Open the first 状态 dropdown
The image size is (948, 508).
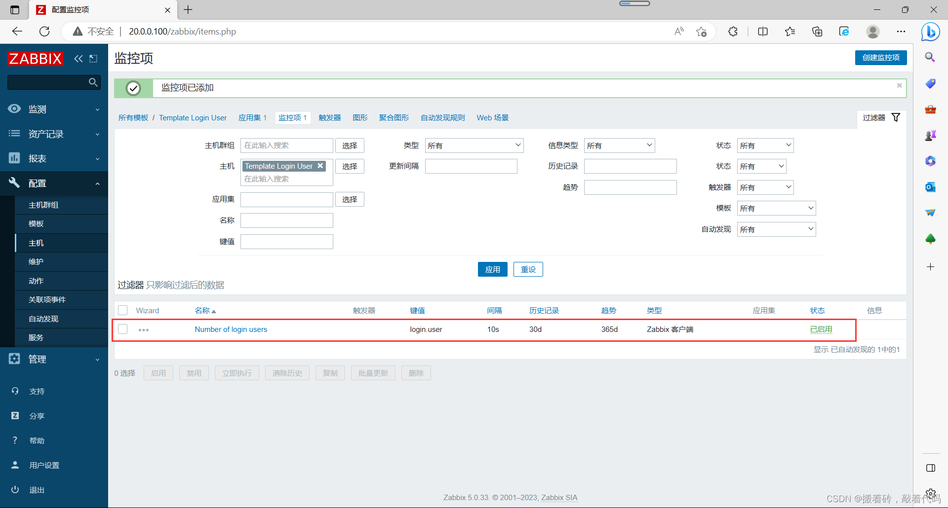pos(765,145)
